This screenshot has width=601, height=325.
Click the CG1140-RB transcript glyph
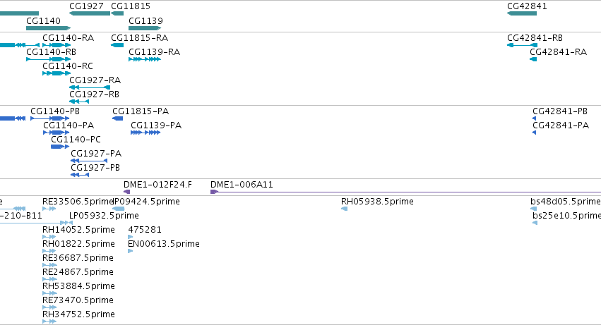coord(48,59)
